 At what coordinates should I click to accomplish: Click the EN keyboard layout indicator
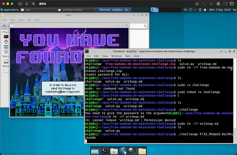185,10
